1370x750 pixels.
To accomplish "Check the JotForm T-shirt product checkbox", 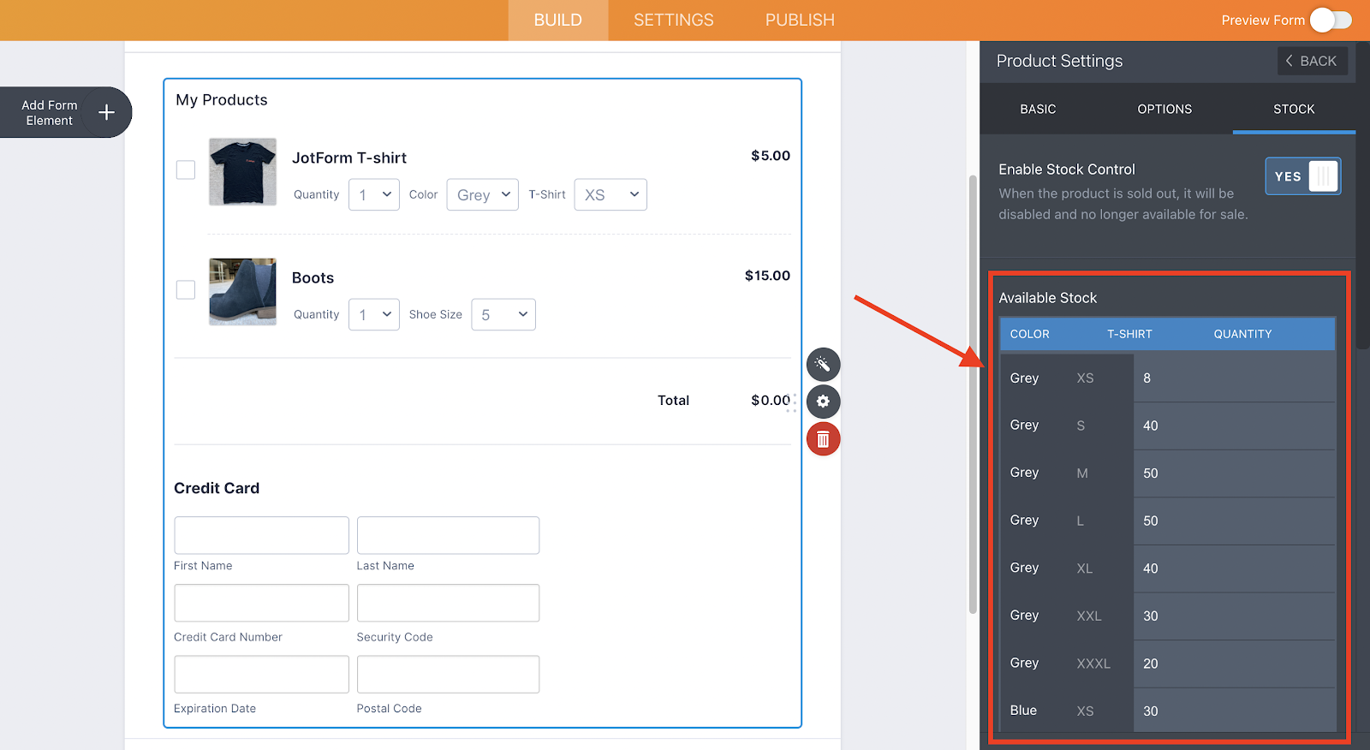I will [186, 170].
